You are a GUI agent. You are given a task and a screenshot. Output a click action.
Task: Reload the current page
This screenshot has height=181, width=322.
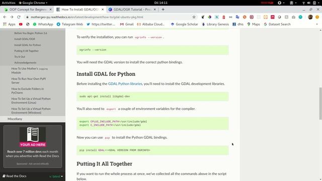click(19, 17)
